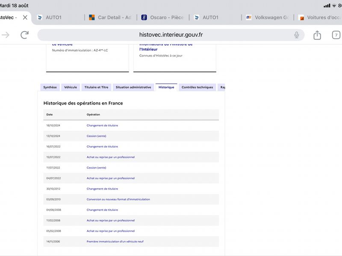
Task: Click the Opération column header
Action: pos(93,114)
